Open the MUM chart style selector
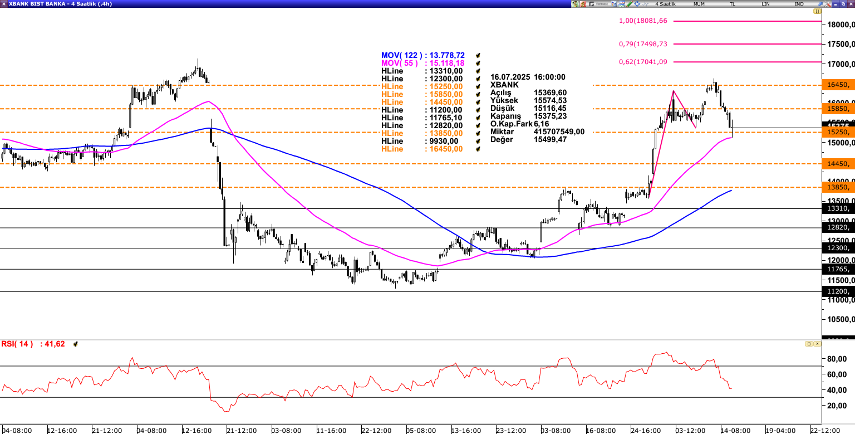This screenshot has height=434, width=855. [699, 4]
